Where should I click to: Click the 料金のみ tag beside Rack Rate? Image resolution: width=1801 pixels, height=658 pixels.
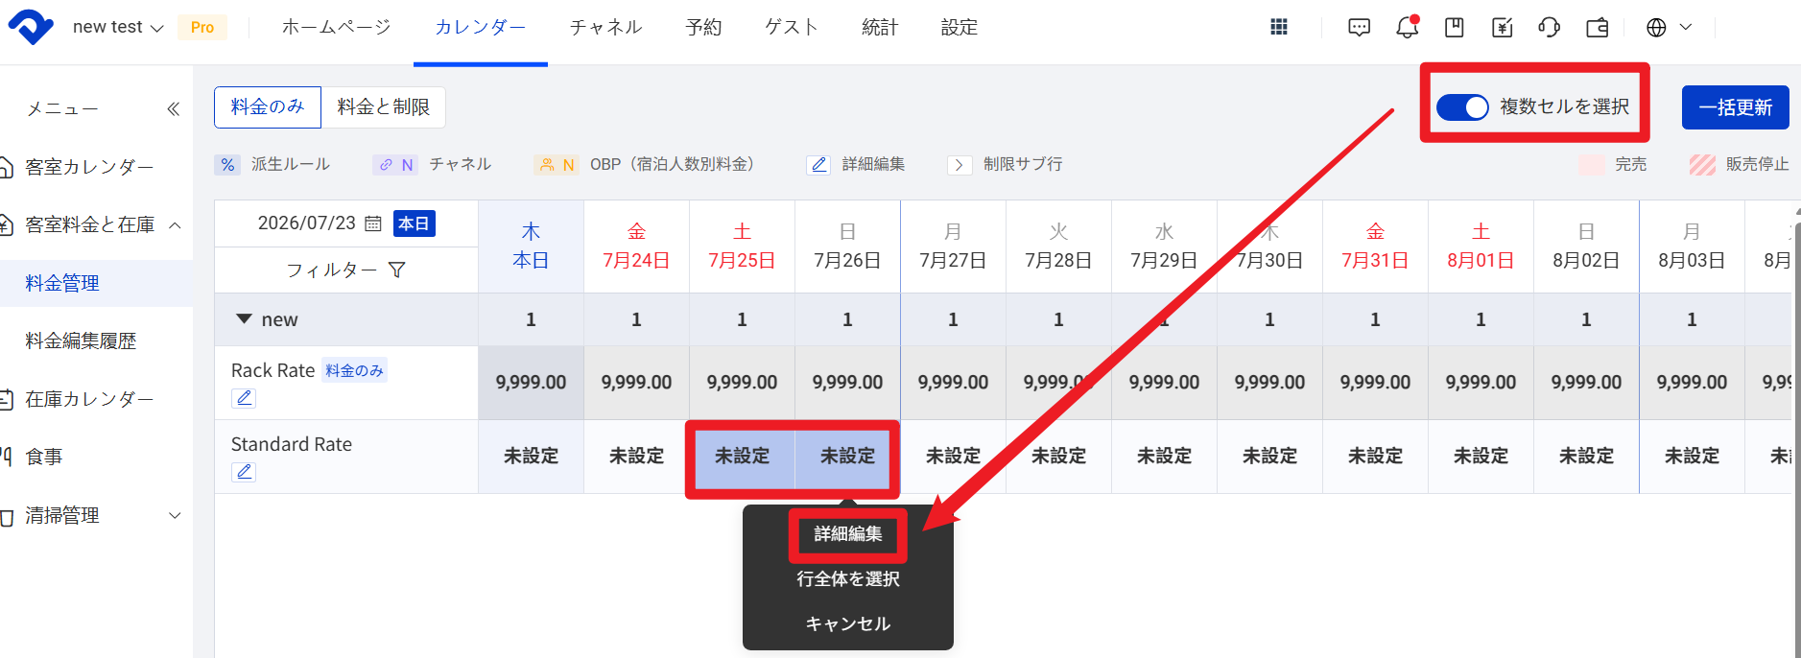(x=355, y=371)
